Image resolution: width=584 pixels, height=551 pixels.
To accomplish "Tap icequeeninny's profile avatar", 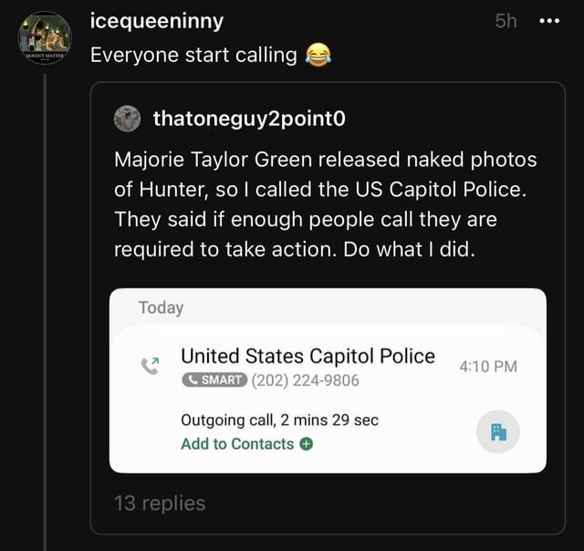I will 45,38.
